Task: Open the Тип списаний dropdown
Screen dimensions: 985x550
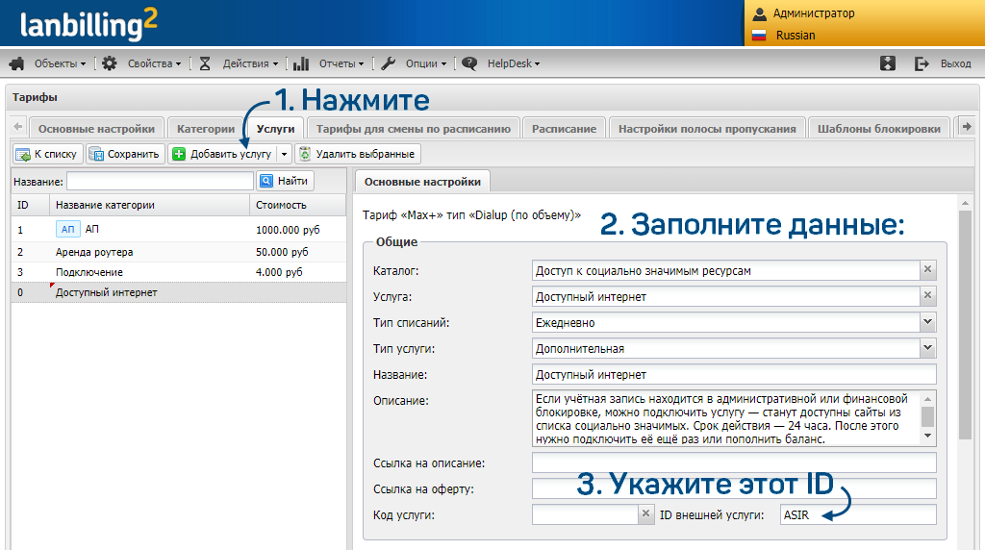Action: coord(927,322)
